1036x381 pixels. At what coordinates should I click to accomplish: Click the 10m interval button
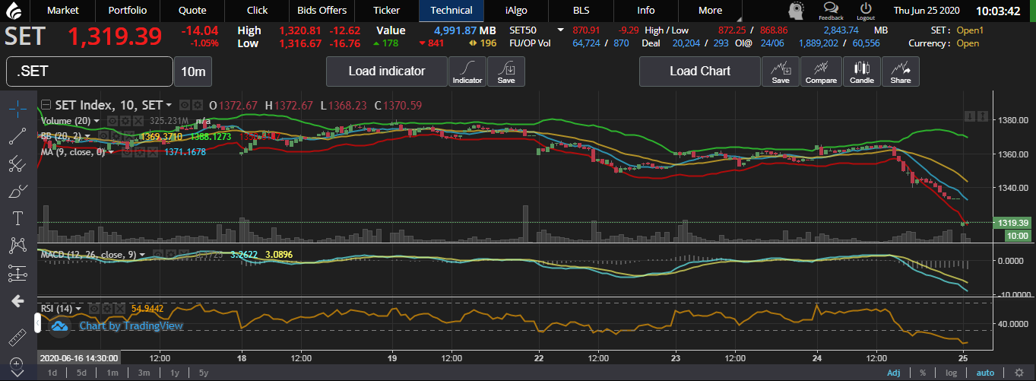click(193, 71)
